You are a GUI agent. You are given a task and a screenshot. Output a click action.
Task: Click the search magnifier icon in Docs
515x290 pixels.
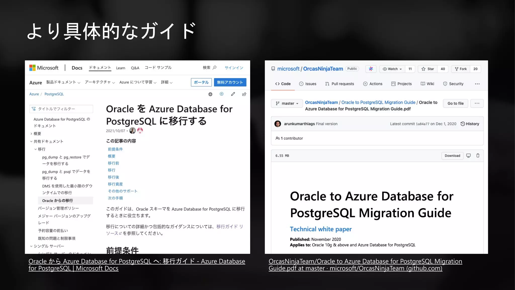214,67
